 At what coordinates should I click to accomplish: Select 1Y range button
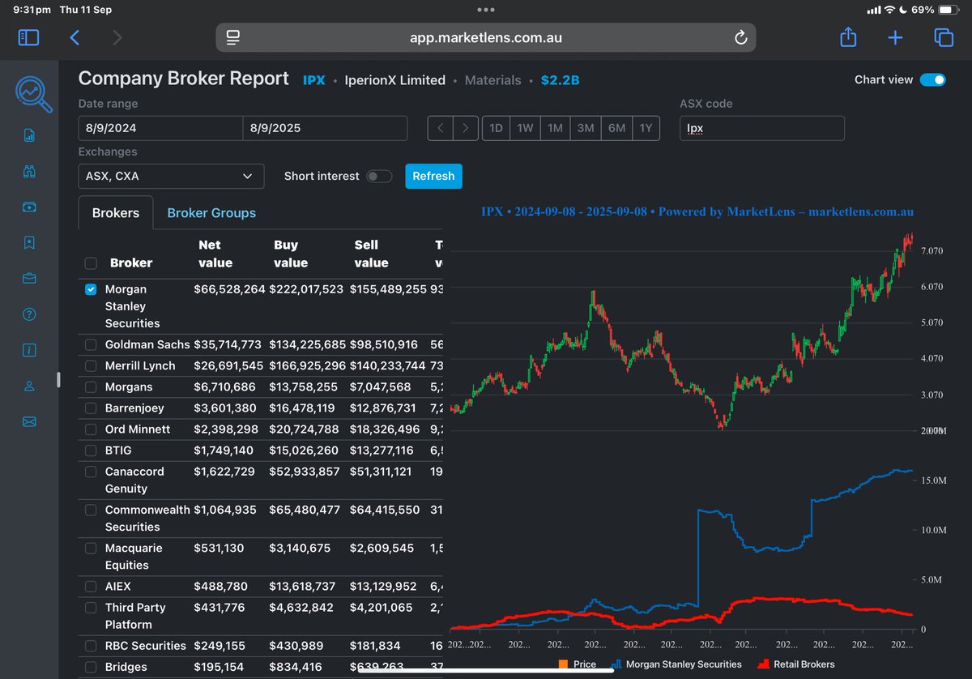click(646, 128)
